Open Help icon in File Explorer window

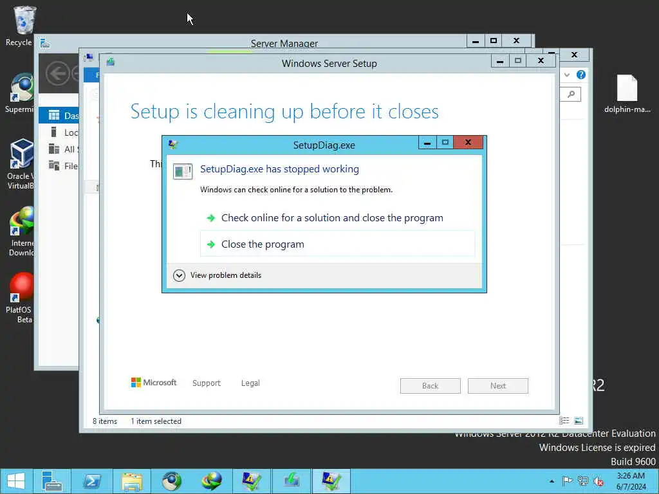[x=581, y=75]
